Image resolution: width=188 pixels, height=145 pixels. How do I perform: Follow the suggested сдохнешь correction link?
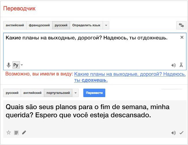point(95,80)
